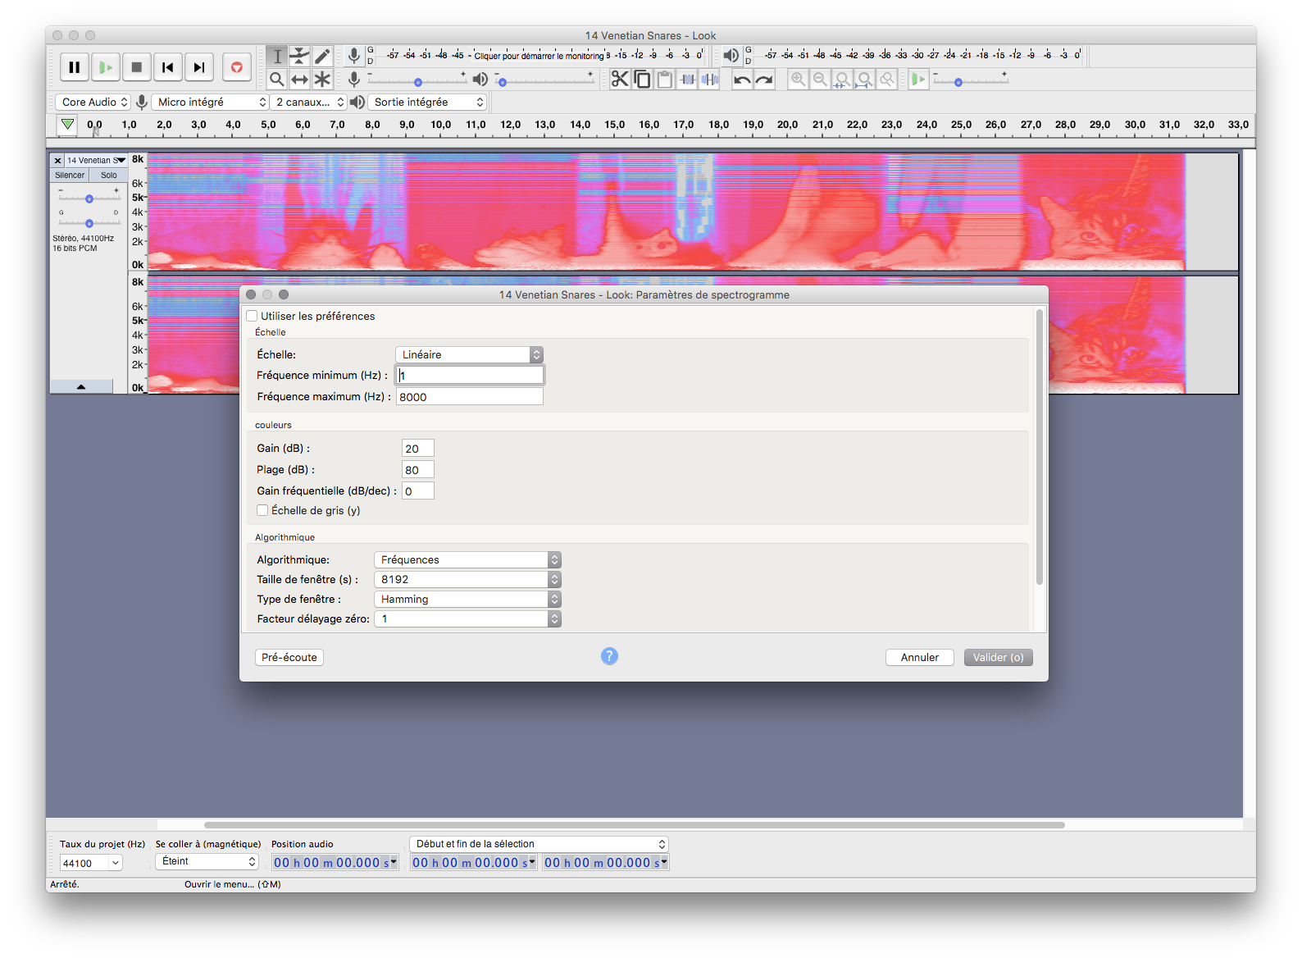The height and width of the screenshot is (958, 1302).
Task: Select the Envelope tool
Action: tap(299, 56)
